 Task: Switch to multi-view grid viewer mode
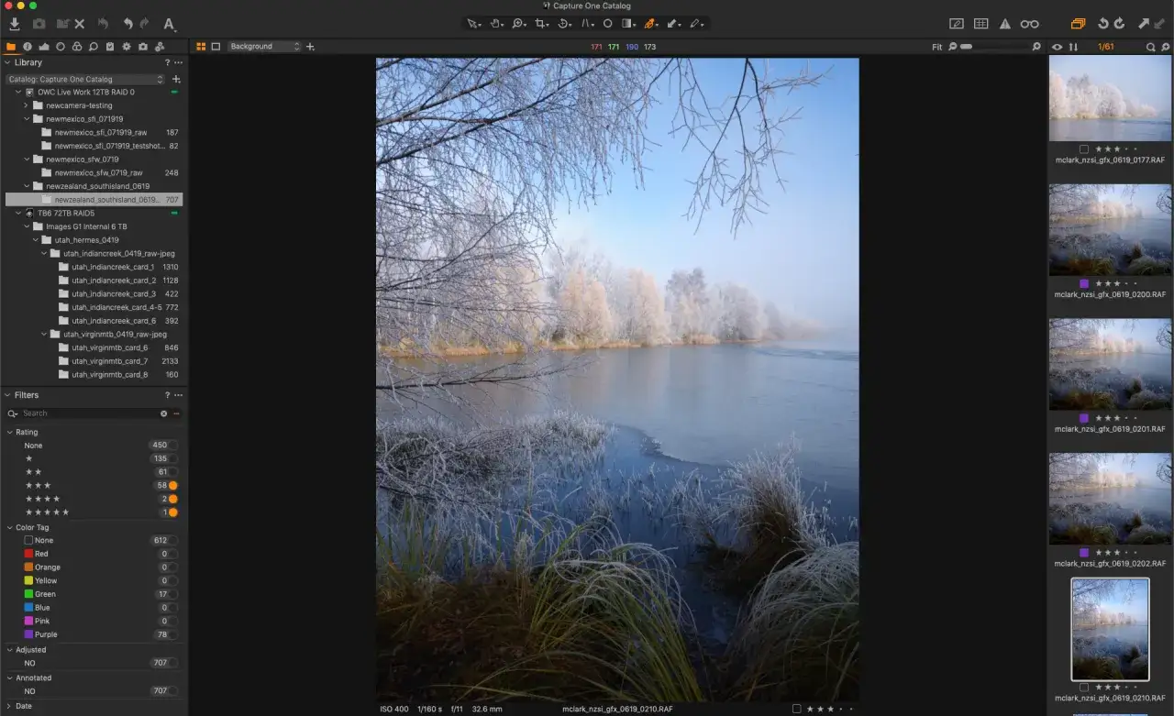[x=201, y=46]
